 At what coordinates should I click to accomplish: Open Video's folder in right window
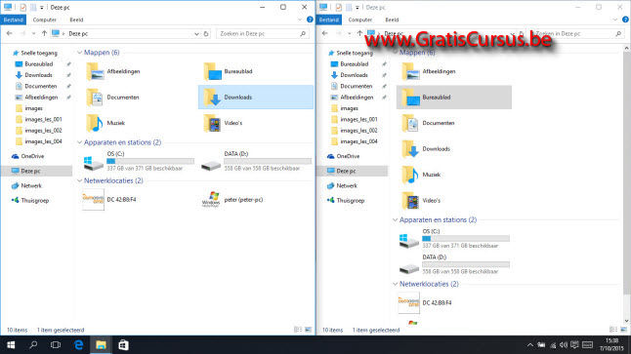coord(421,201)
